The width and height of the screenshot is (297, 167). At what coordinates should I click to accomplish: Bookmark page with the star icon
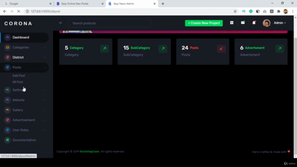(235, 11)
